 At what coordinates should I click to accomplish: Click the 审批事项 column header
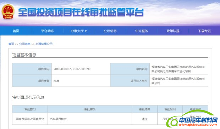pyautogui.click(x=90, y=109)
